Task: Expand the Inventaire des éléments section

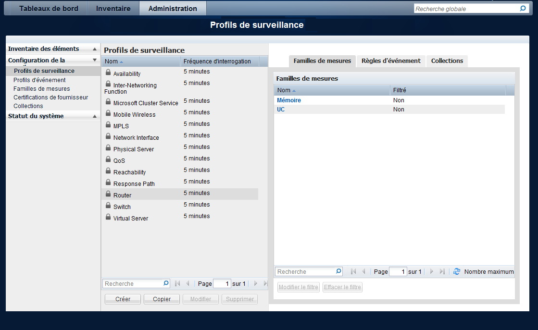Action: click(x=95, y=49)
